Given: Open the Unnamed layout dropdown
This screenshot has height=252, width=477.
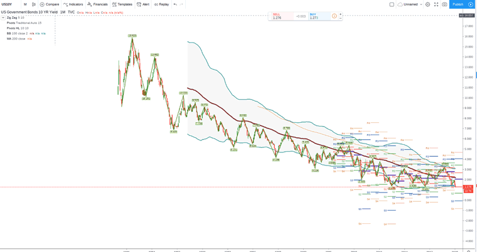Looking at the screenshot, I should (410, 4).
